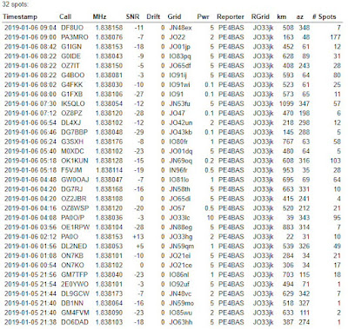Click distance 1099 km in IK5QLO row
Viewport: 348px width, 329px height.
tap(286, 103)
